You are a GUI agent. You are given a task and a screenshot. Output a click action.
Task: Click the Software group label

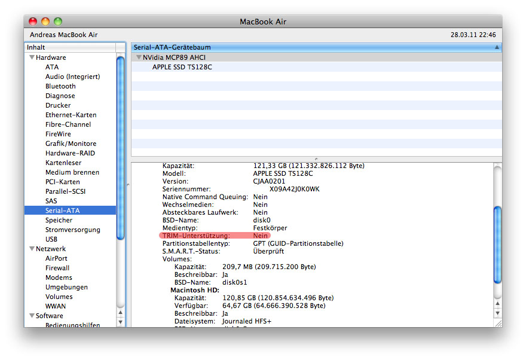[x=49, y=316]
